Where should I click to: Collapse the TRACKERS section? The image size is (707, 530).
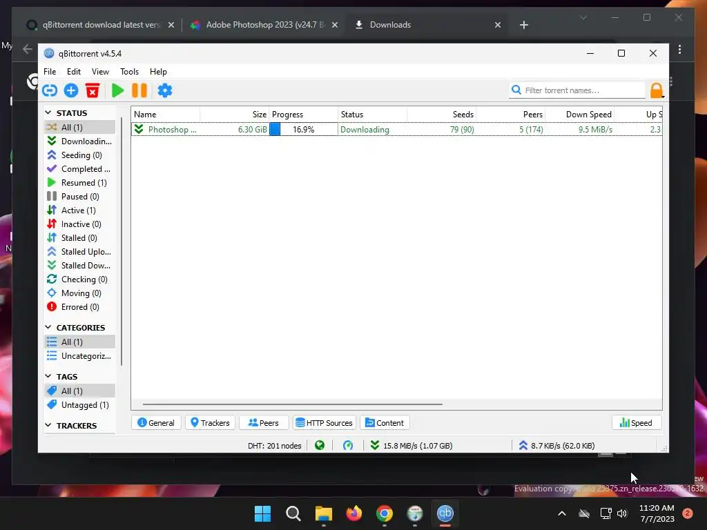48,425
